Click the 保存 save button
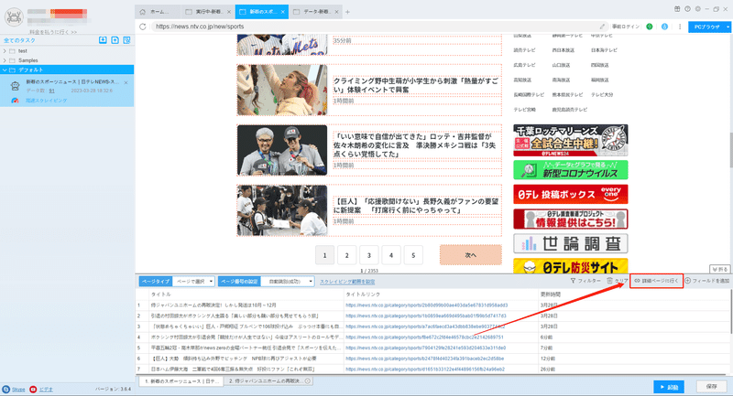This screenshot has width=733, height=396. [712, 387]
